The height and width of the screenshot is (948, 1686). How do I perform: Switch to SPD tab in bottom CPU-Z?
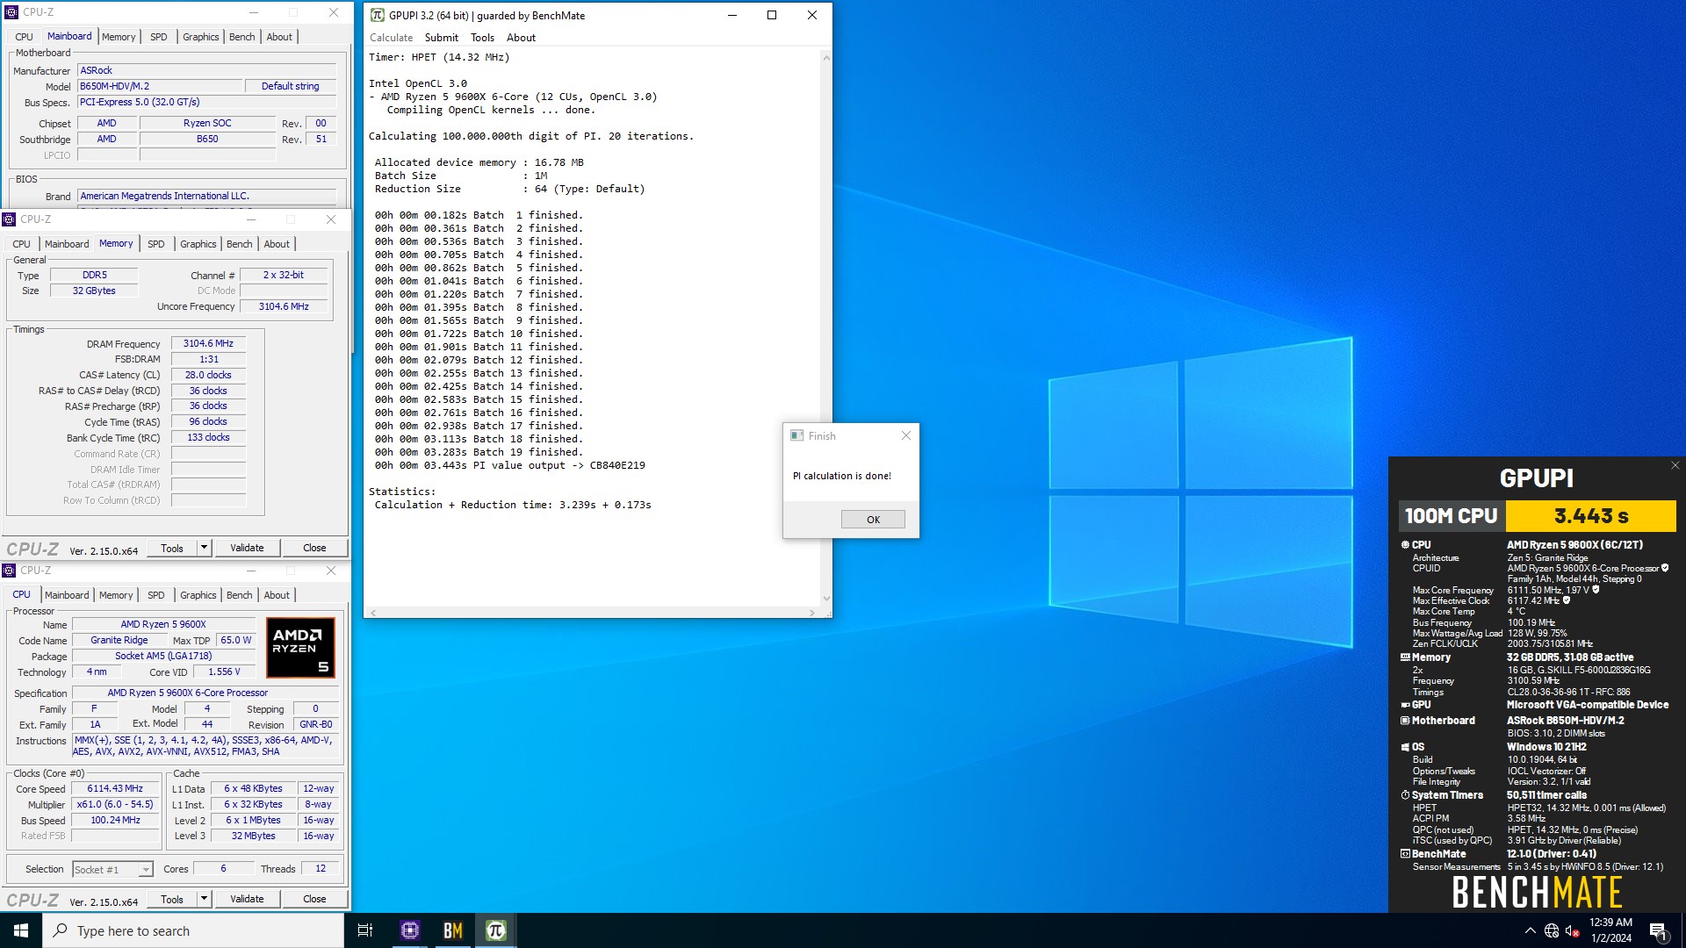tap(156, 595)
